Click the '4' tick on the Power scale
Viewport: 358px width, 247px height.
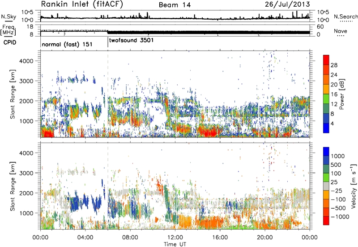coord(332,123)
